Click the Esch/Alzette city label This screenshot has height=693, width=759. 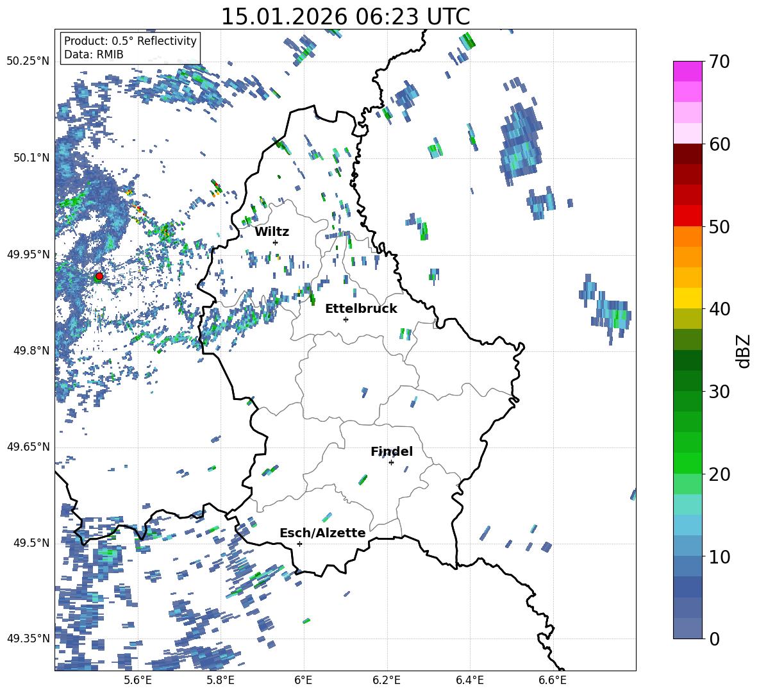(x=322, y=533)
